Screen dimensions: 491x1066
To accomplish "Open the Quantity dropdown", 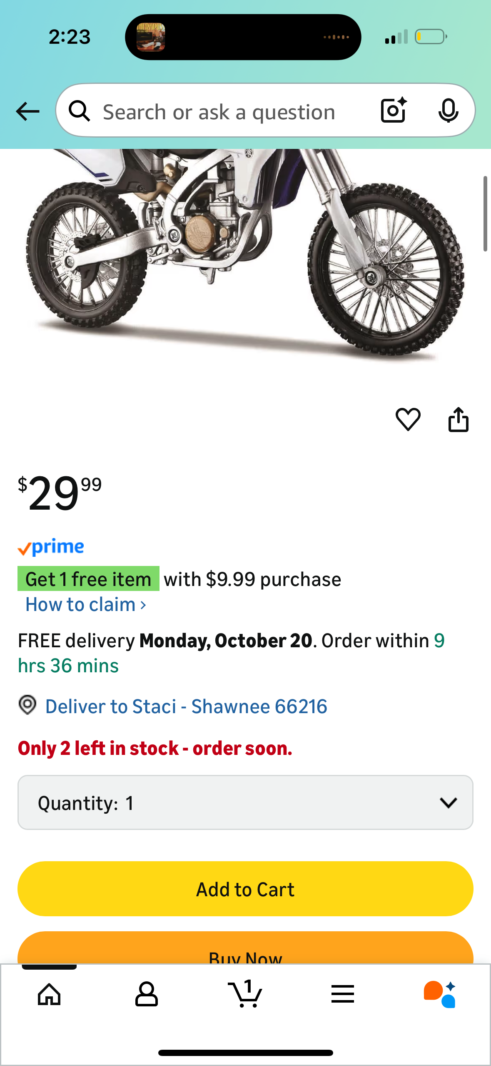I will [x=245, y=802].
